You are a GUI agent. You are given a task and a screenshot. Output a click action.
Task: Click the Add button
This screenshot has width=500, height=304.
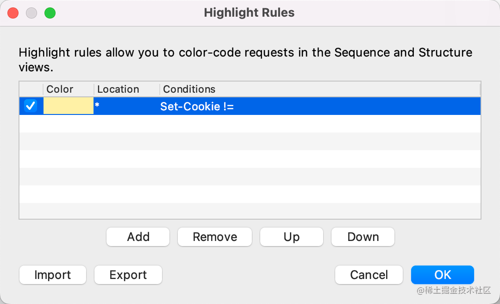(x=138, y=237)
